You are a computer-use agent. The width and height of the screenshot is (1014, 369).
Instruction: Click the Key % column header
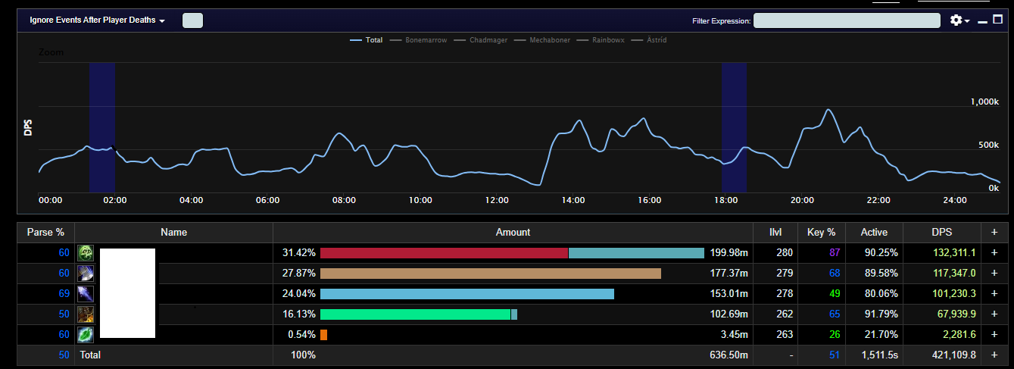(x=822, y=232)
